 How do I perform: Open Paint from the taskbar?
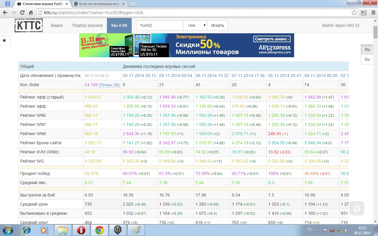136,230
